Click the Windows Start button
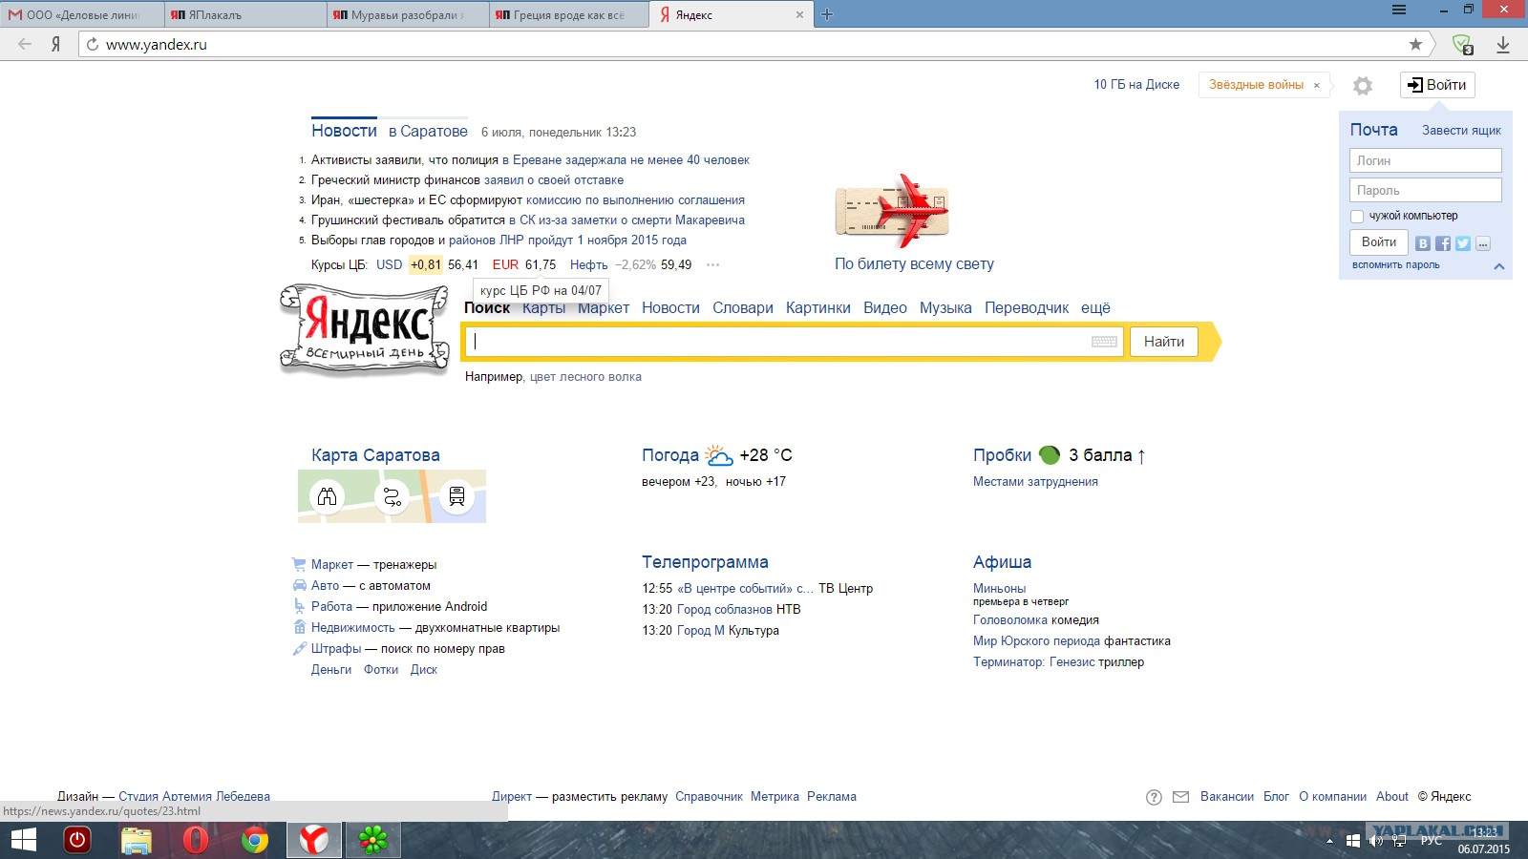This screenshot has width=1528, height=859. point(23,840)
